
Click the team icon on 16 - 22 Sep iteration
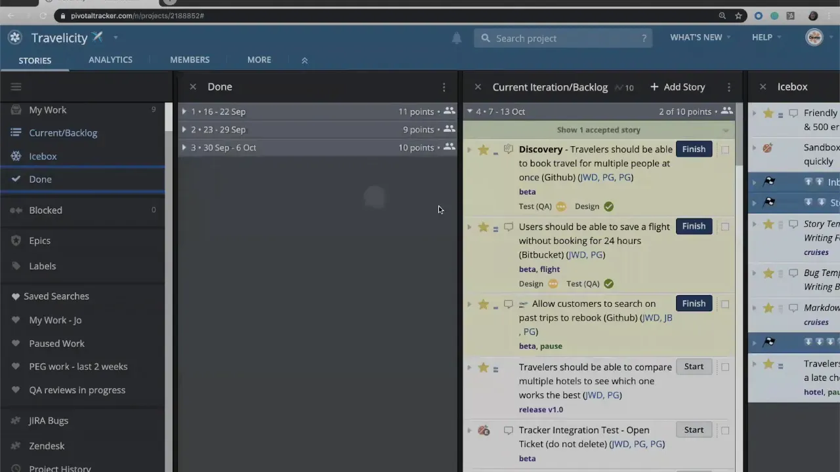[449, 111]
